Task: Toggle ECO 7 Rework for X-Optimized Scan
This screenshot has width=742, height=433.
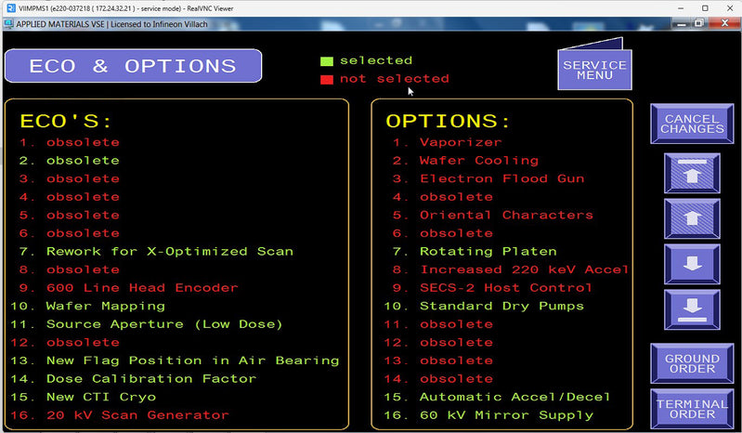Action: 156,251
